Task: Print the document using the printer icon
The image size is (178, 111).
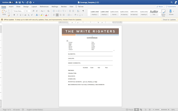Action: (x=31, y=2)
